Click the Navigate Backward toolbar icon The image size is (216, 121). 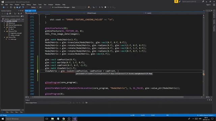click(3, 7)
